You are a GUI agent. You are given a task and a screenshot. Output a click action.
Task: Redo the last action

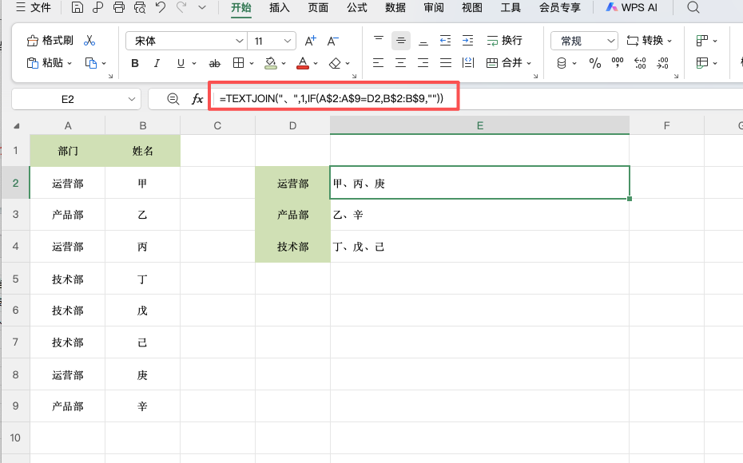pyautogui.click(x=181, y=7)
